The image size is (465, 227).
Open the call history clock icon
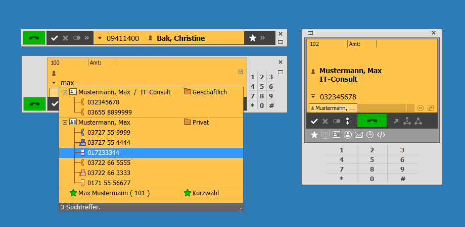tap(370, 135)
